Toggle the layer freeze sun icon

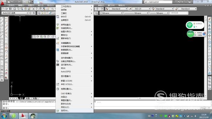45,13
